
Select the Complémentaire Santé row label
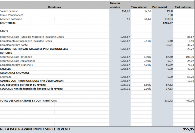point(14,45)
